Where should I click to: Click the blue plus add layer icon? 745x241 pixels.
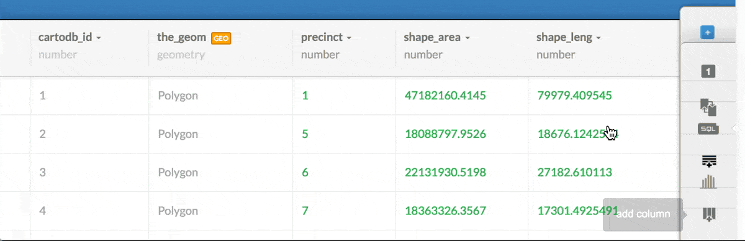(708, 32)
